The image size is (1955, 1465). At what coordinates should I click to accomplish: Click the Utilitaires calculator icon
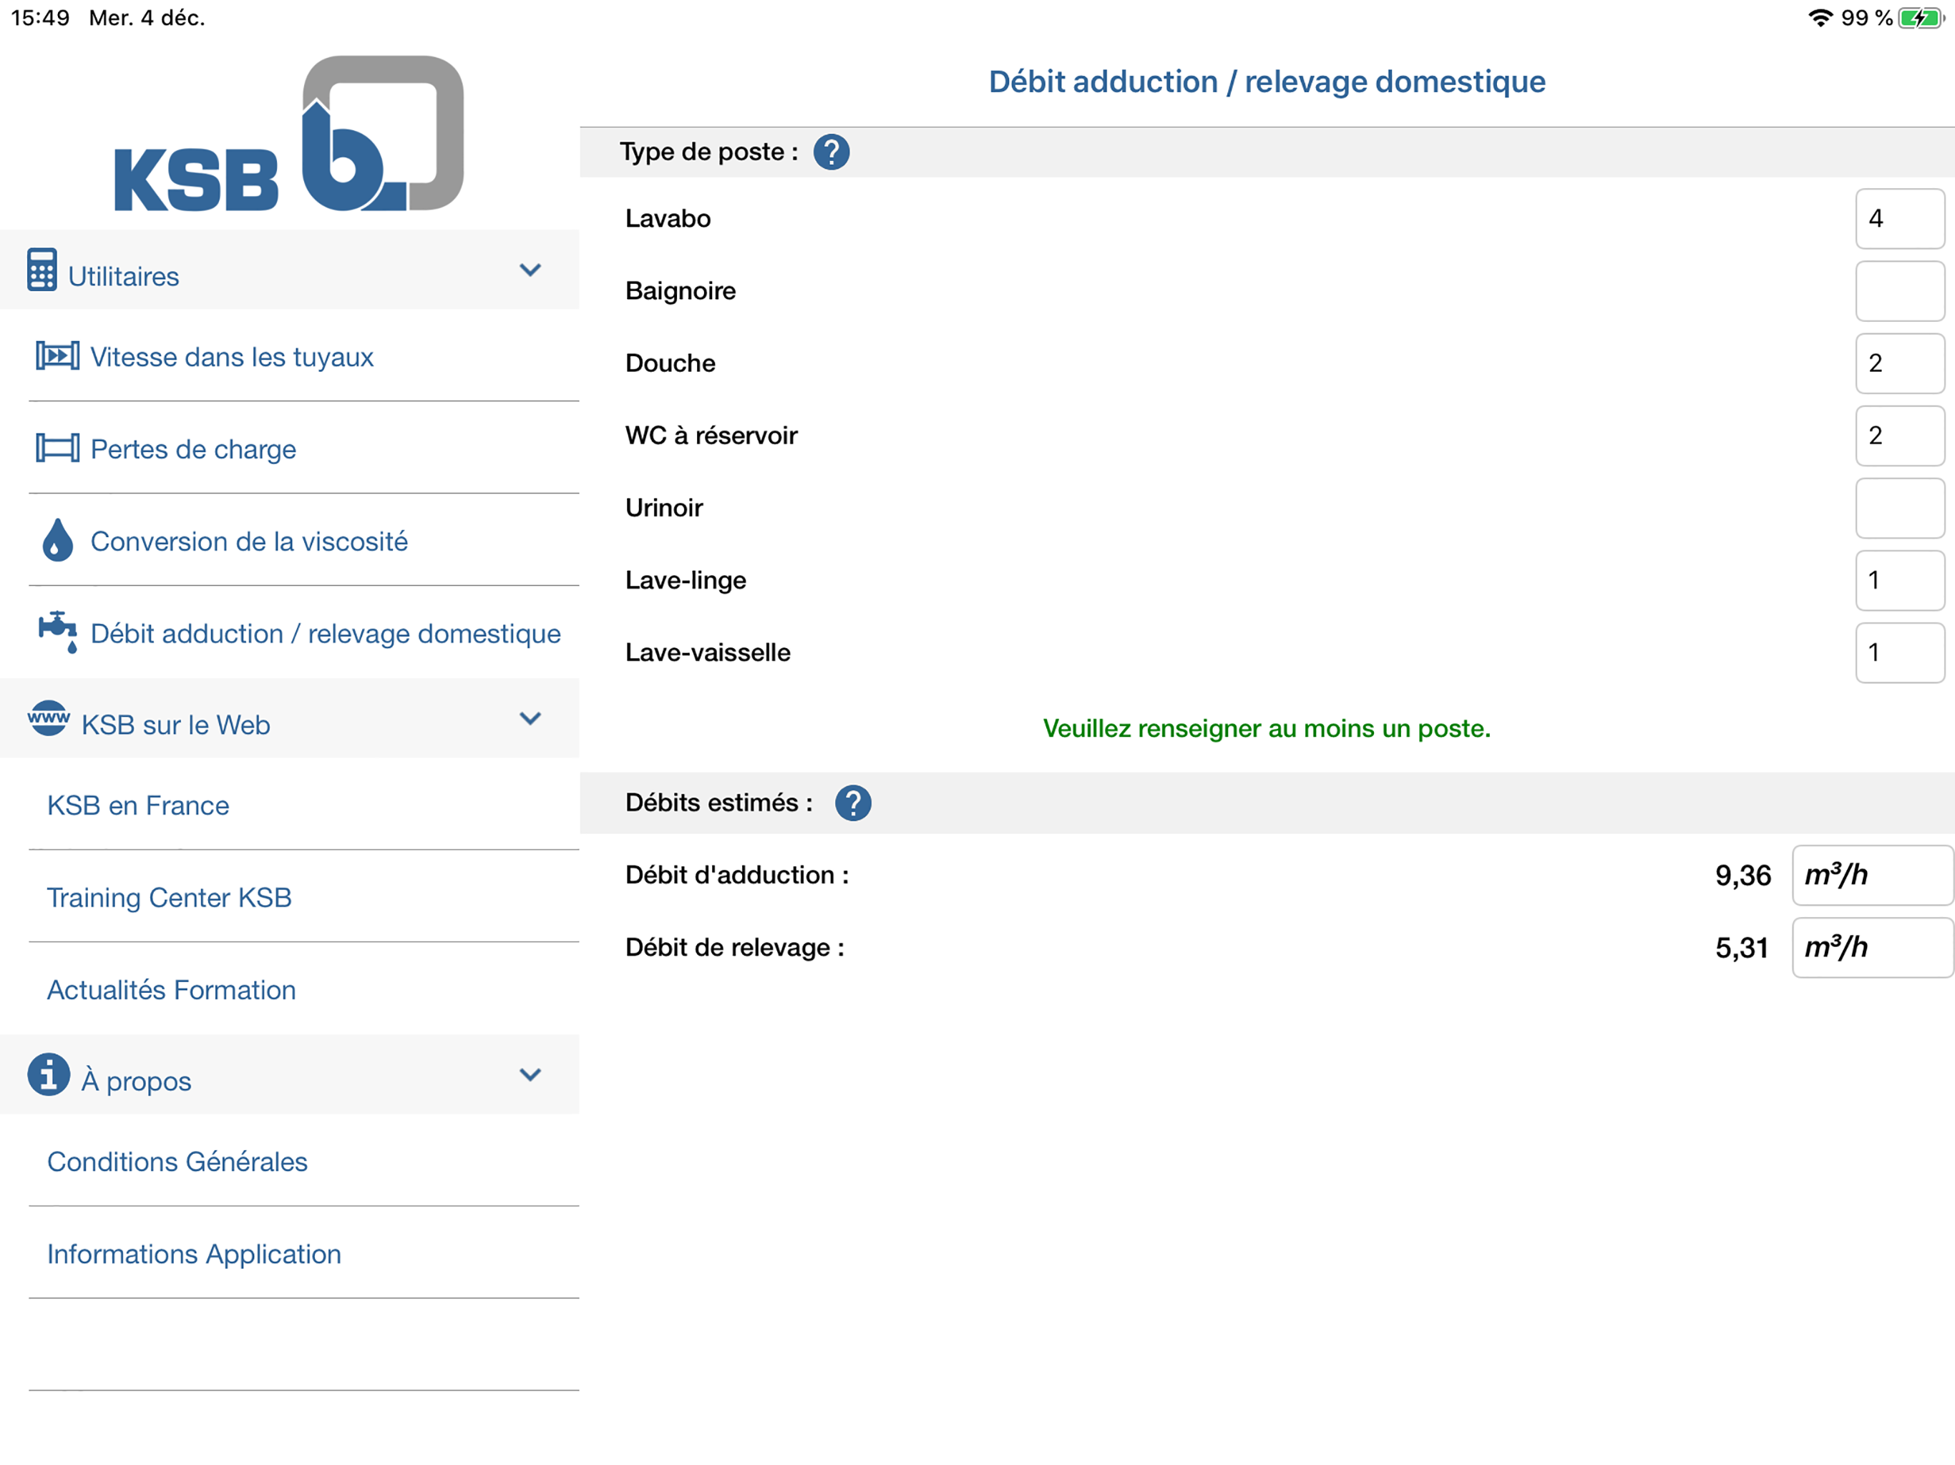[x=42, y=270]
